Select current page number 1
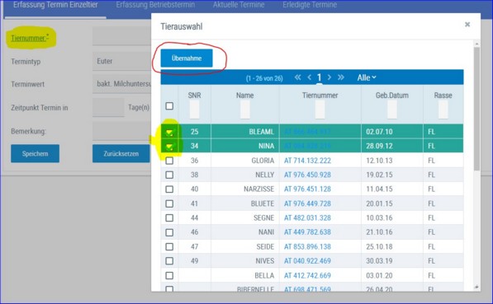493x304 pixels. click(319, 77)
